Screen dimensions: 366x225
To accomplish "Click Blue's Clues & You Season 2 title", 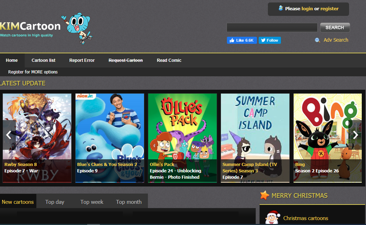I will click(x=107, y=165).
